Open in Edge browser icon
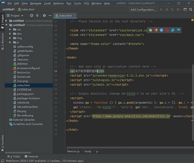Image resolution: width=194 pixels, height=163 pixels. [178, 30]
